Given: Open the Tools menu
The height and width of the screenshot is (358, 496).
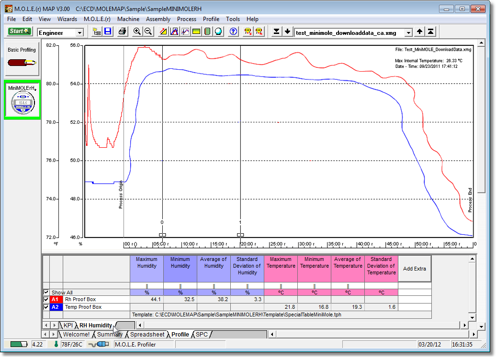Looking at the screenshot, I should pyautogui.click(x=233, y=19).
